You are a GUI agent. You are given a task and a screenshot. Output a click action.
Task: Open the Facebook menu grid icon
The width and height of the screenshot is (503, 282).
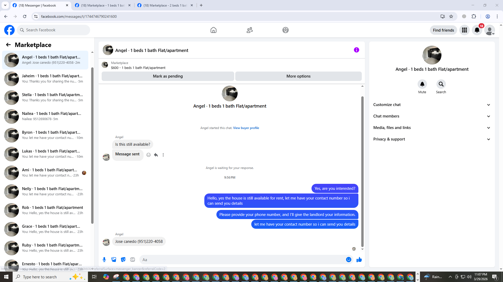coord(464,30)
